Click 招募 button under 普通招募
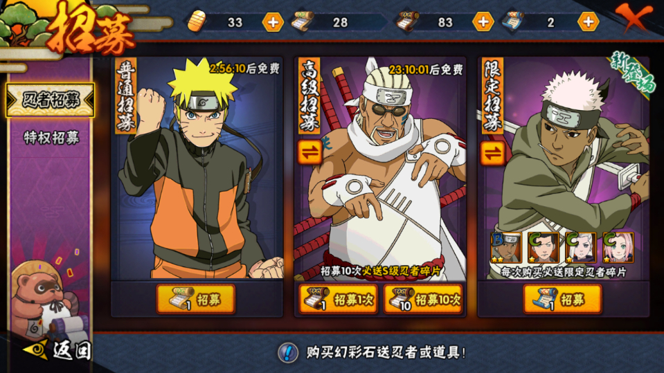Image resolution: width=664 pixels, height=373 pixels. pyautogui.click(x=196, y=300)
